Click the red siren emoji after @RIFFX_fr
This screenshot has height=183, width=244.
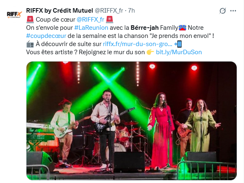click(110, 20)
